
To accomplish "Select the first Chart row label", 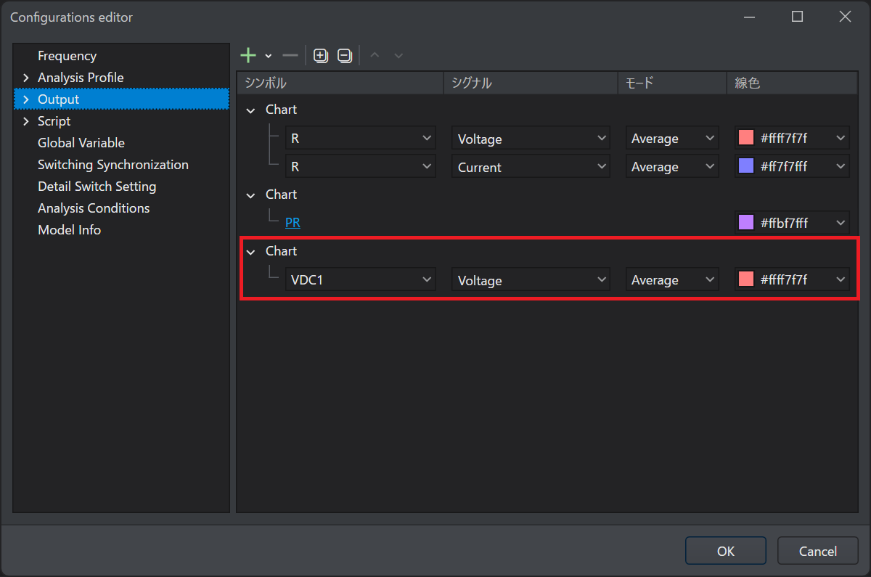I will (282, 110).
